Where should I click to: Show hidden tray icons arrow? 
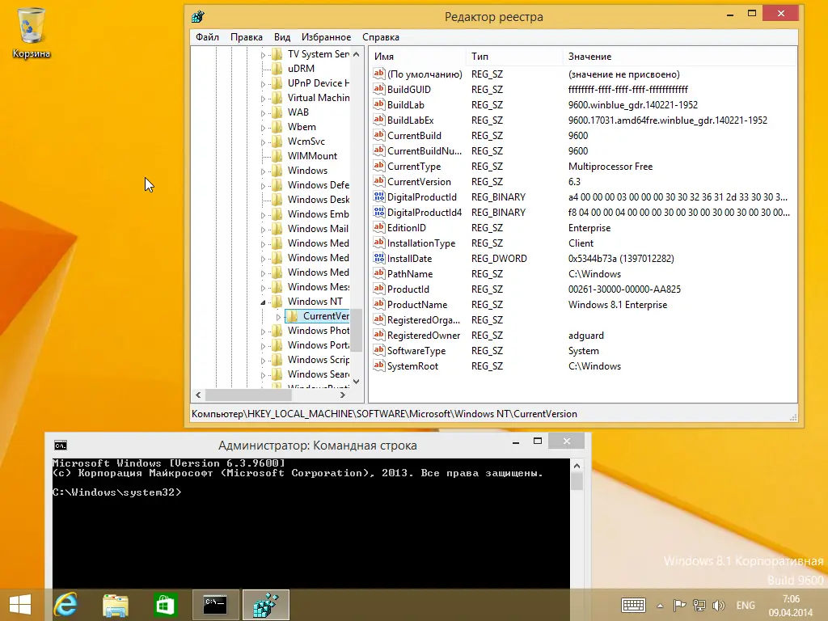(x=660, y=606)
